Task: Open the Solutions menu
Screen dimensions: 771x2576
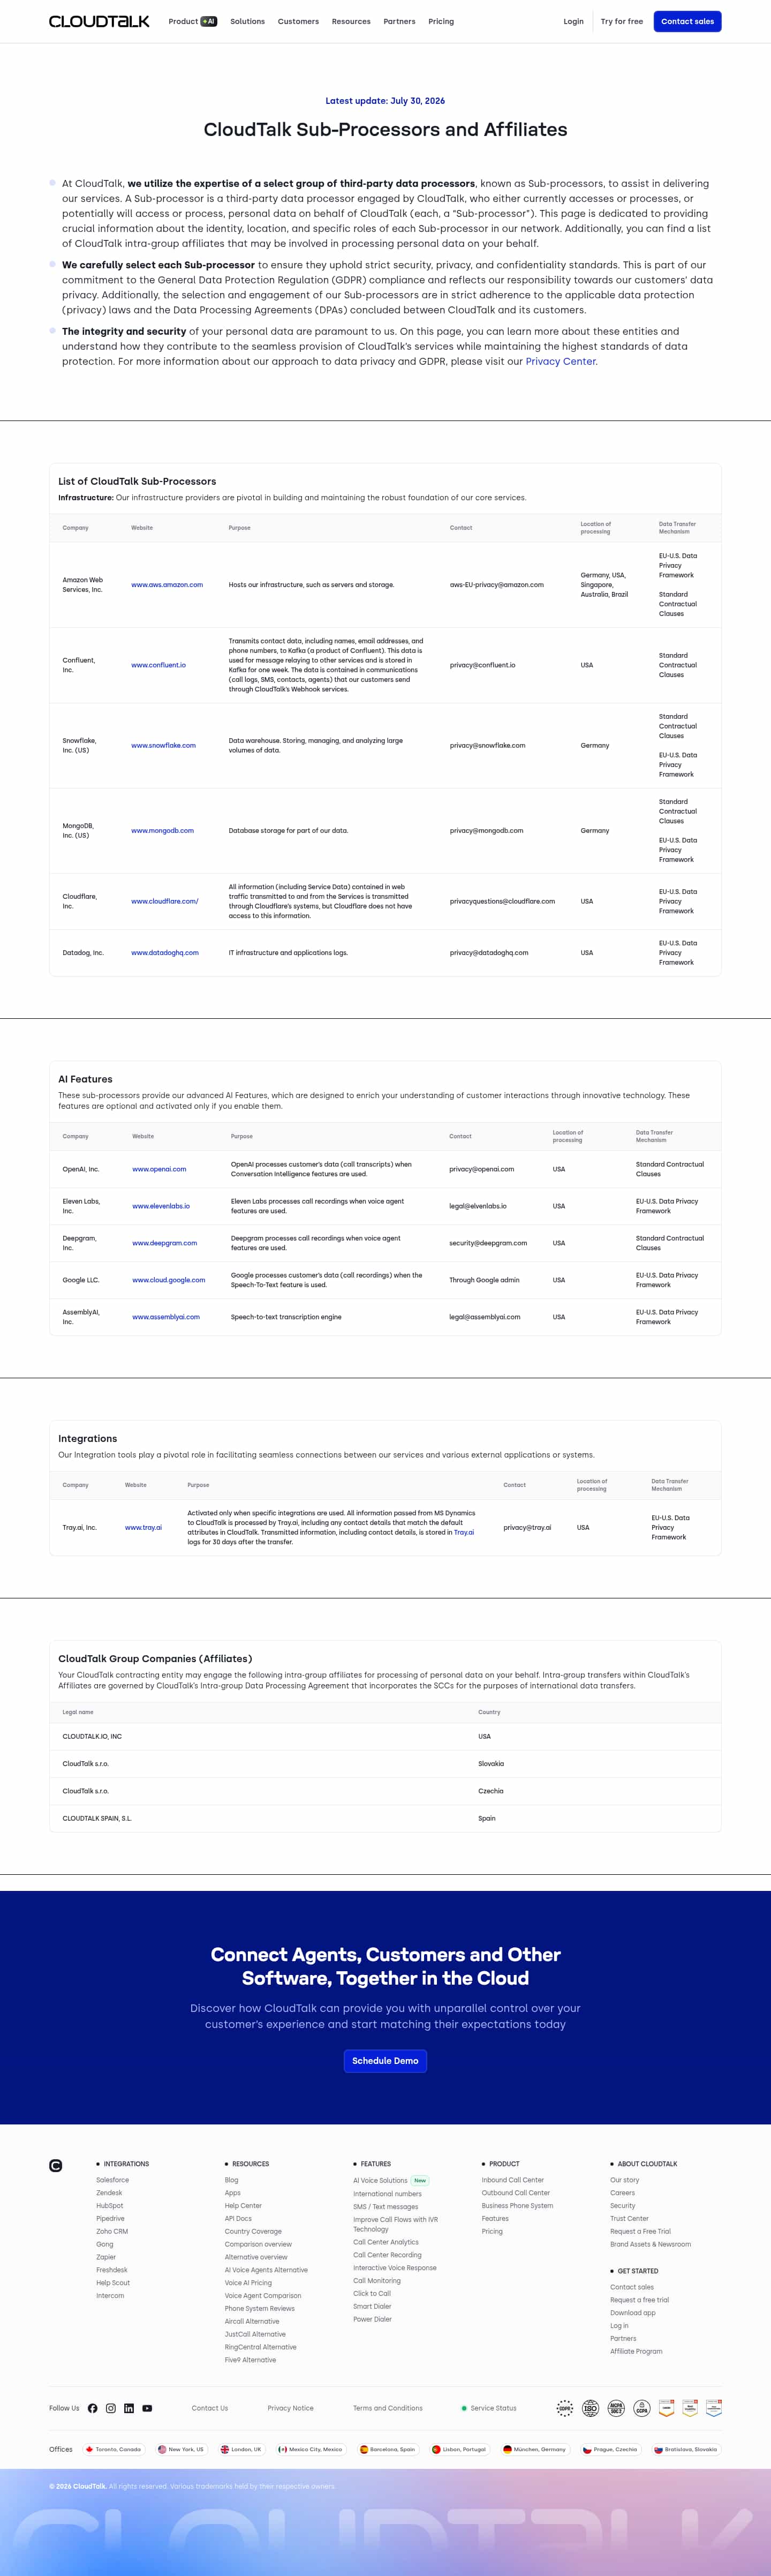Action: point(247,21)
